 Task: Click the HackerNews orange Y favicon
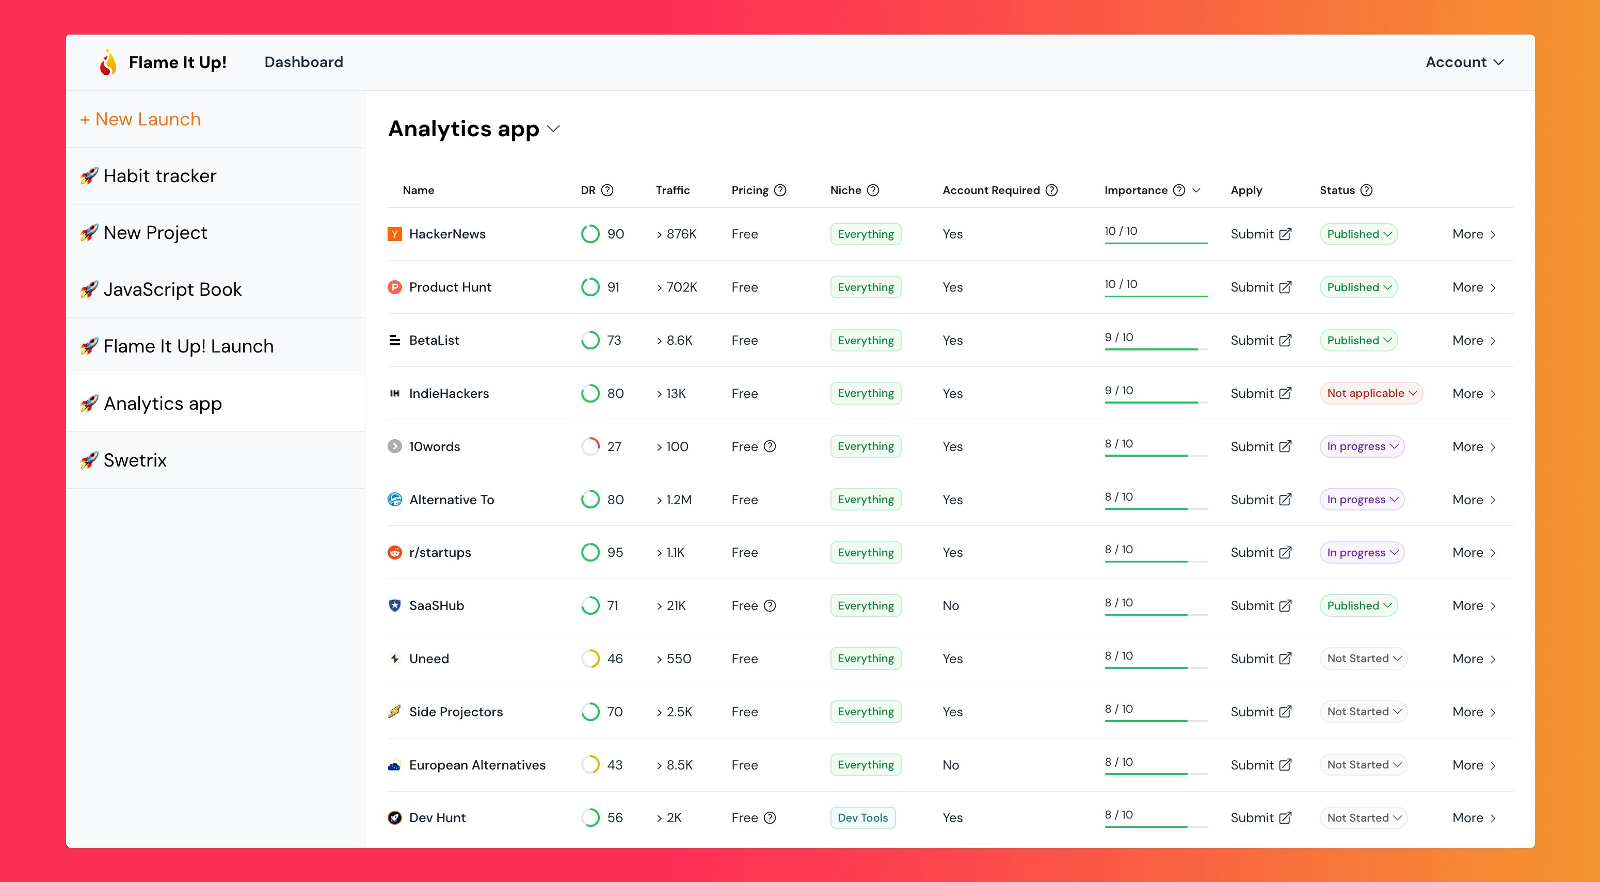pyautogui.click(x=394, y=234)
